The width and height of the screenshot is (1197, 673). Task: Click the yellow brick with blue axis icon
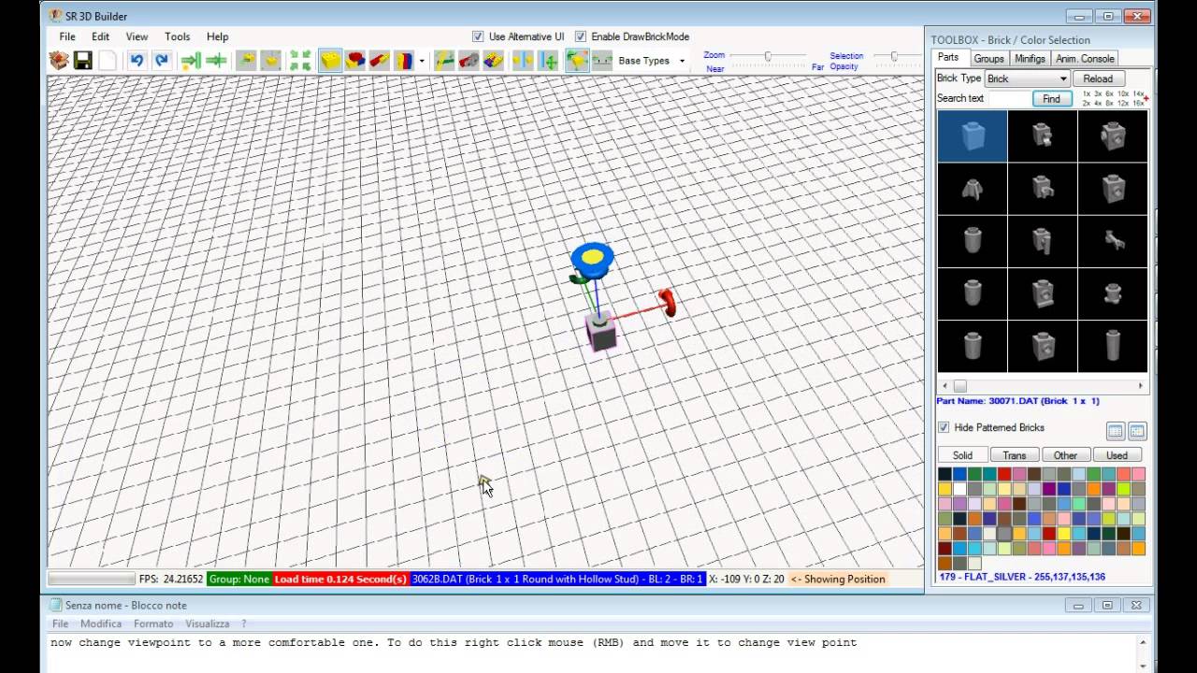pos(523,61)
